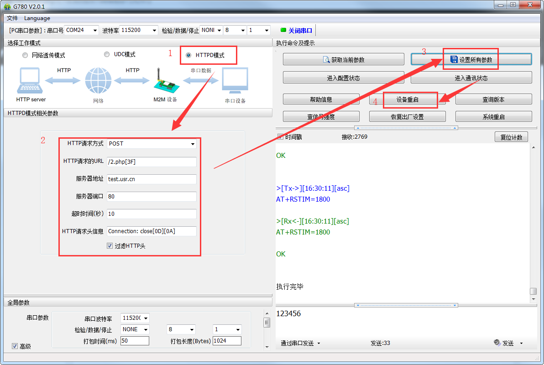
Task: Click the document icon on 获取当前参数
Action: pyautogui.click(x=326, y=60)
